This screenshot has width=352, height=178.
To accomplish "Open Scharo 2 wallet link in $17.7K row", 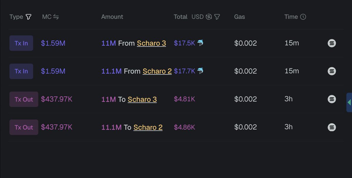I will [157, 71].
